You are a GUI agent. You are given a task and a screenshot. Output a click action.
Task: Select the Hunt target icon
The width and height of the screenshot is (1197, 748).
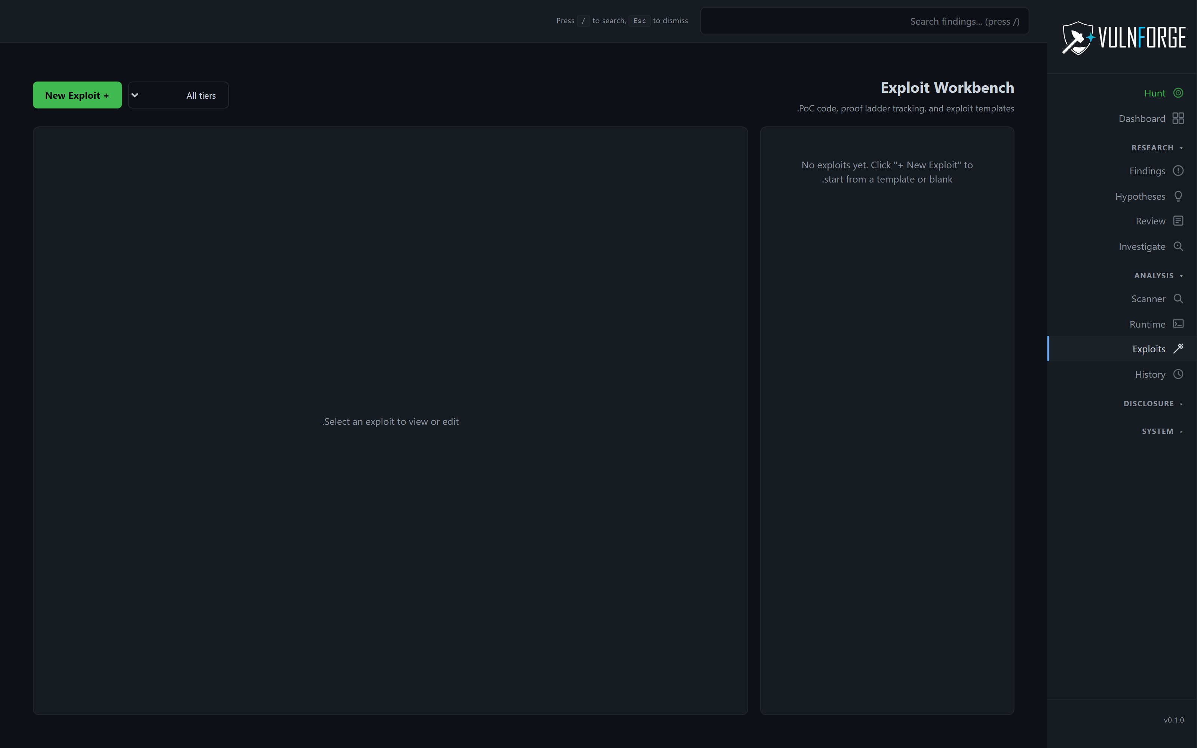click(x=1179, y=92)
